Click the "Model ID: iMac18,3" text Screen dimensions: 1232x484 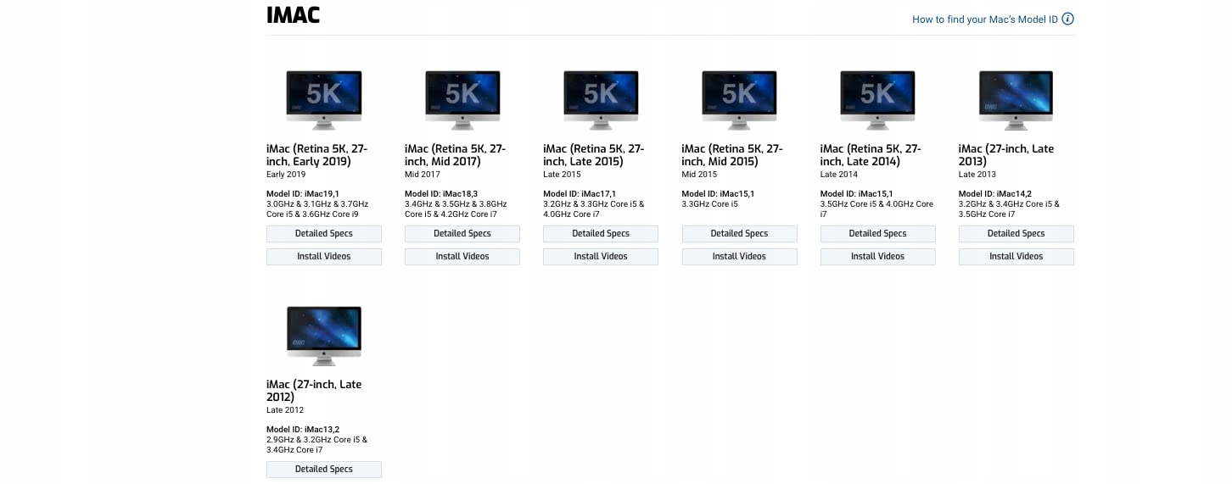(x=441, y=194)
